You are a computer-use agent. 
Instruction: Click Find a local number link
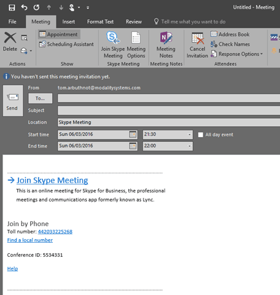point(30,240)
